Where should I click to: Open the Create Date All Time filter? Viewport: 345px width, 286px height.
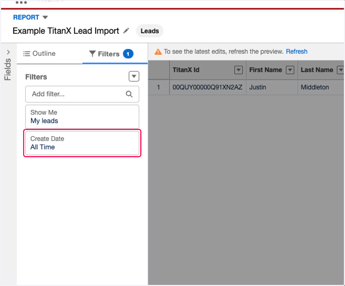pyautogui.click(x=82, y=143)
